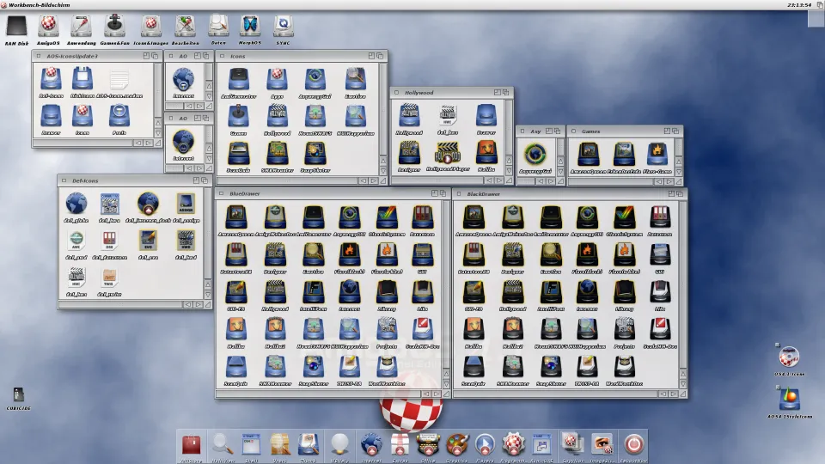Select AsyncrgyGui icon in the Asy window
825x464 pixels.
tap(536, 155)
